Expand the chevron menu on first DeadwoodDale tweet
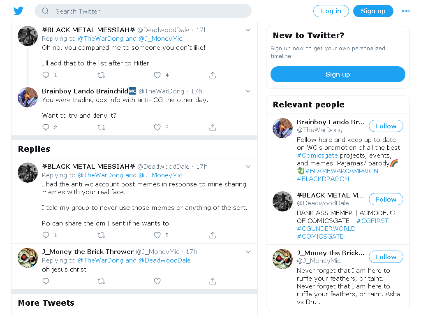 (x=248, y=30)
